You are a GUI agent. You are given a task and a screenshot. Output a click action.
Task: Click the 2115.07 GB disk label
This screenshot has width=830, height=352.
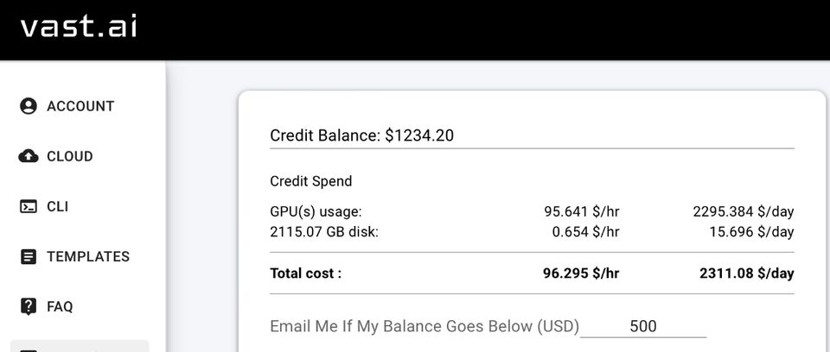pyautogui.click(x=324, y=232)
